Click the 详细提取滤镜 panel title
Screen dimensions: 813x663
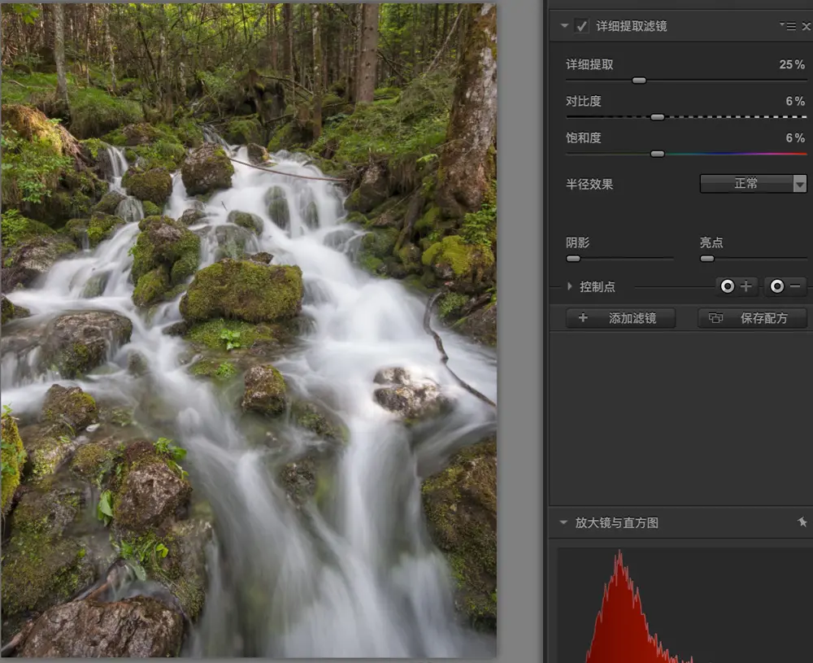pos(631,26)
